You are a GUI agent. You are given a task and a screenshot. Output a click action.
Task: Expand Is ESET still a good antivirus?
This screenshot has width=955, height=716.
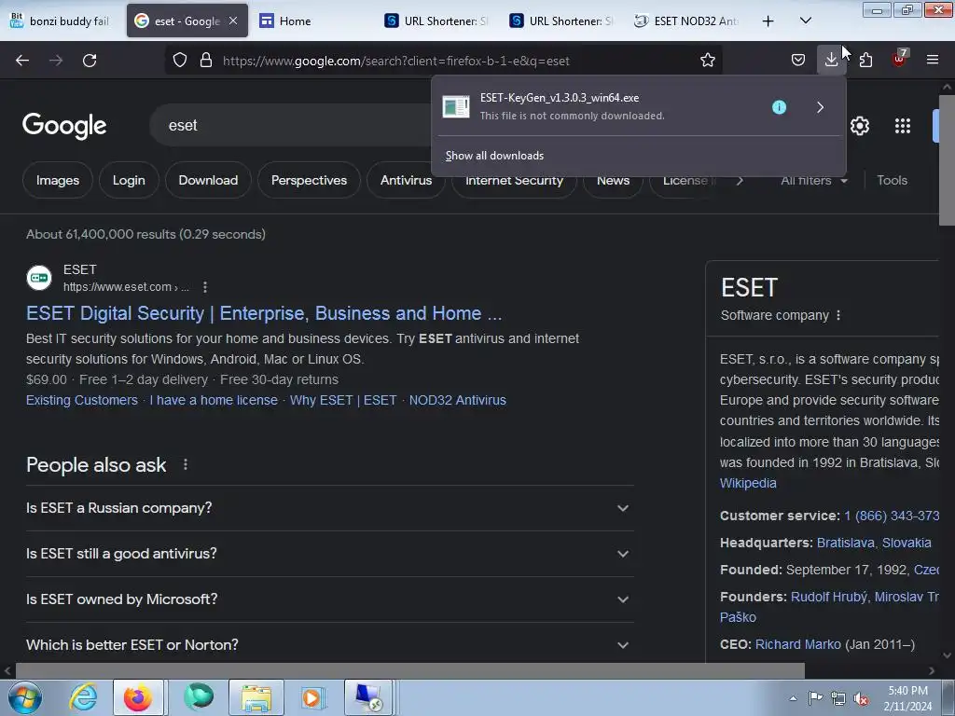tap(329, 554)
